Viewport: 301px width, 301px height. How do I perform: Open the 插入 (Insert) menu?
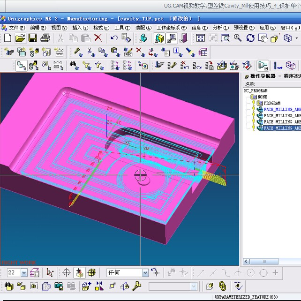click(79, 28)
